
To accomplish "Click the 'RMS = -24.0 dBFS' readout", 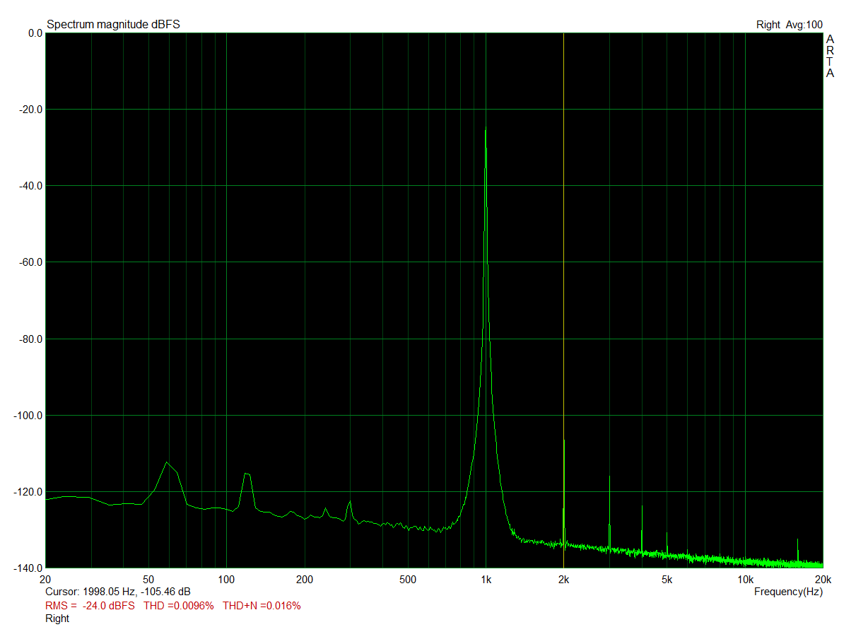I will pyautogui.click(x=90, y=606).
